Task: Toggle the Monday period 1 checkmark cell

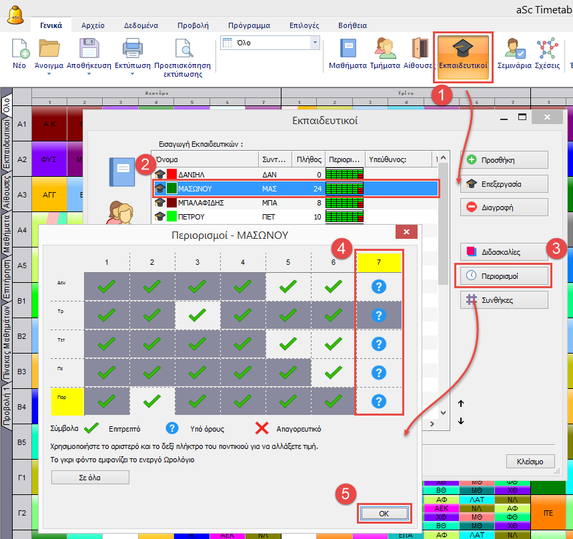Action: point(107,287)
